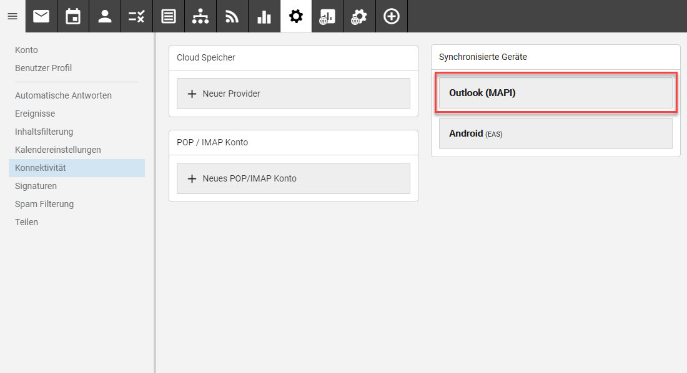Open Signaturen settings
The image size is (687, 373).
(x=36, y=186)
